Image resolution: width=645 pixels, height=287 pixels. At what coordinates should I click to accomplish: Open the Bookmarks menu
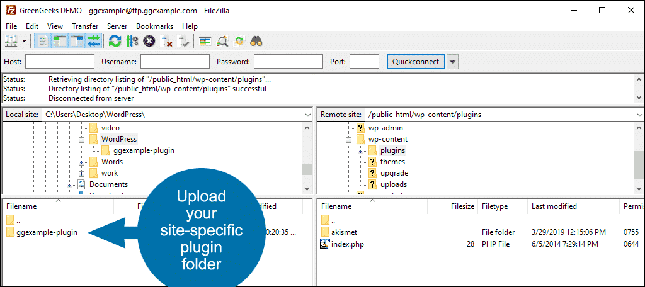[x=155, y=26]
